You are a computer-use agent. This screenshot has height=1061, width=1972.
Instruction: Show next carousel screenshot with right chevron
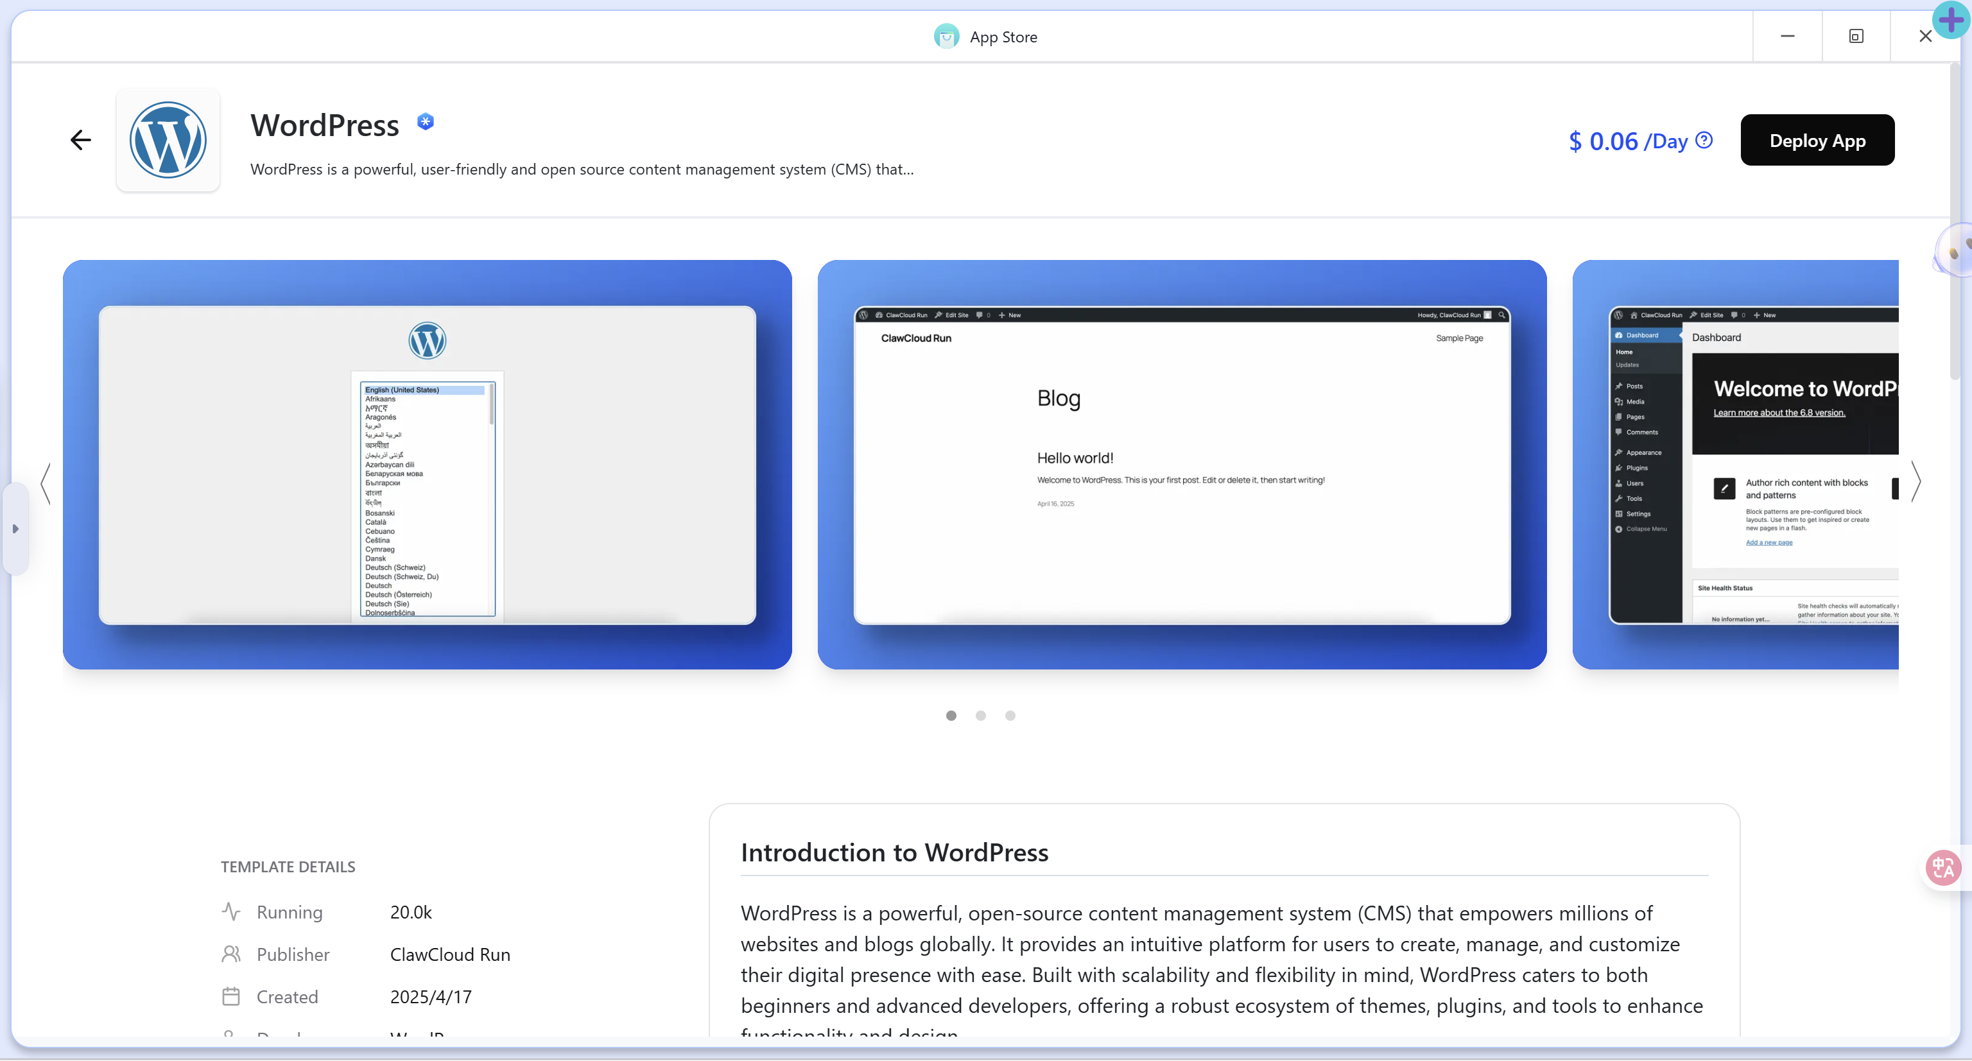[x=1916, y=481]
